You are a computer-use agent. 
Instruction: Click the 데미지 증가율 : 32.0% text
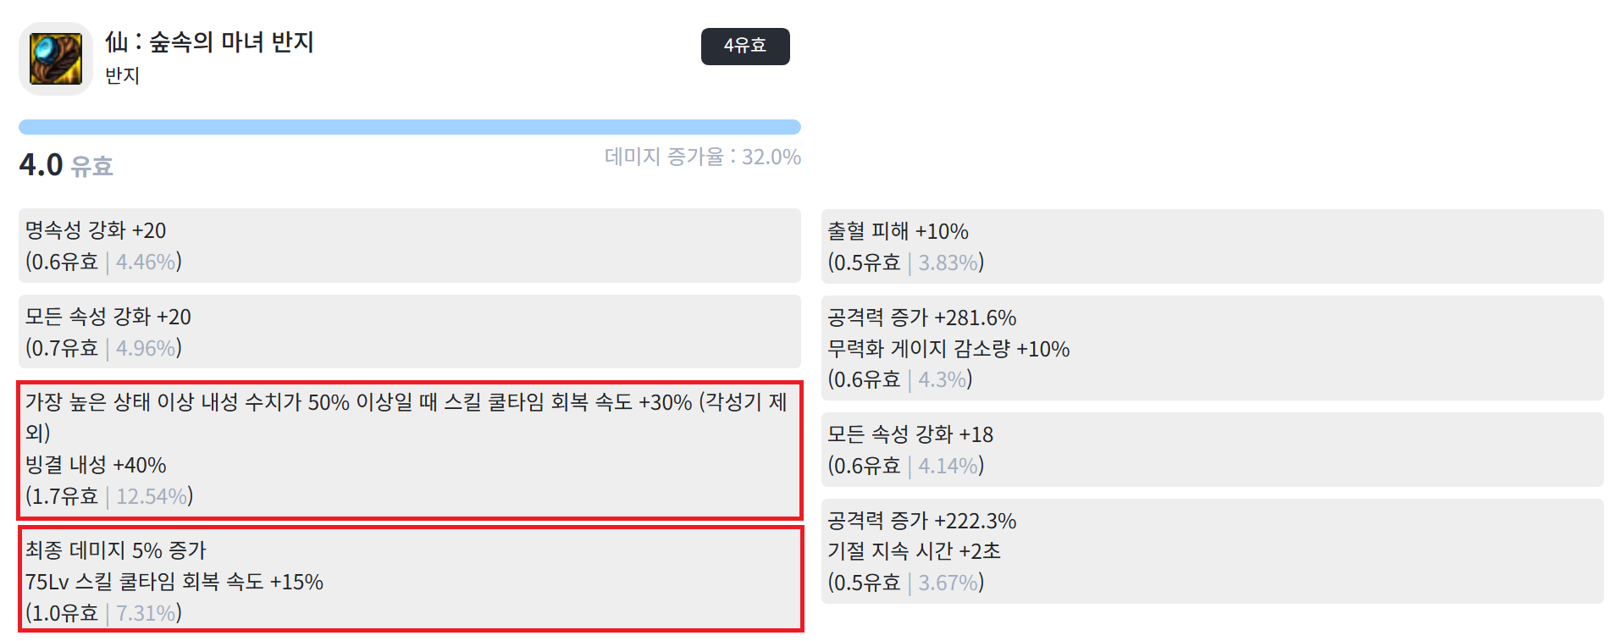pyautogui.click(x=702, y=157)
